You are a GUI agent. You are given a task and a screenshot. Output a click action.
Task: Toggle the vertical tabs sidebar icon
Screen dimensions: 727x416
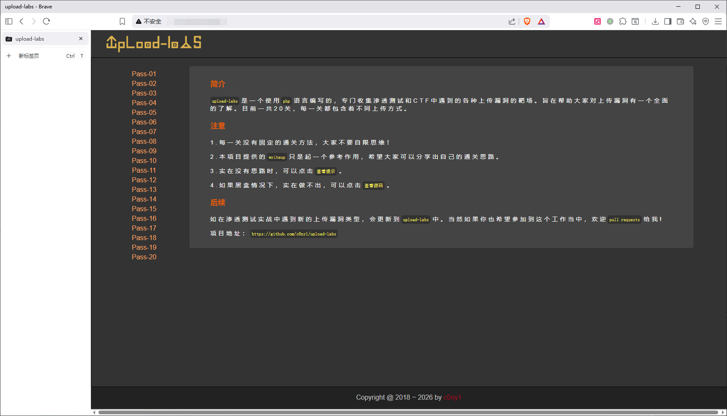[x=9, y=21]
